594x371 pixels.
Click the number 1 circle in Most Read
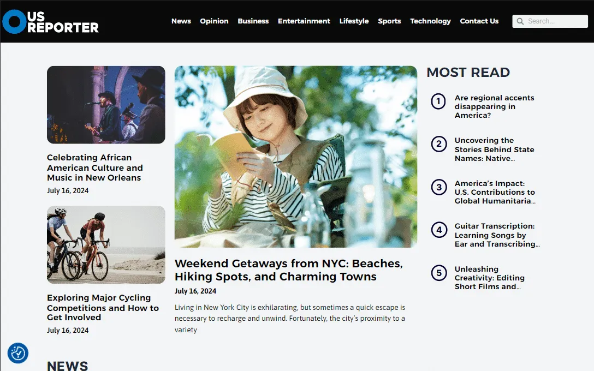[438, 101]
